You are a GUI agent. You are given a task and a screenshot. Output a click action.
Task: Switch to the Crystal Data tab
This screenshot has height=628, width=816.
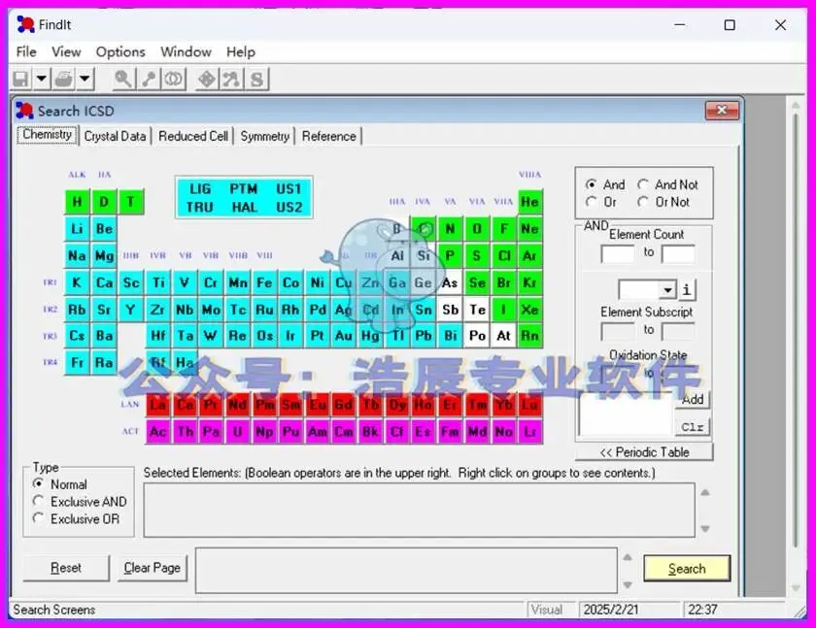115,136
